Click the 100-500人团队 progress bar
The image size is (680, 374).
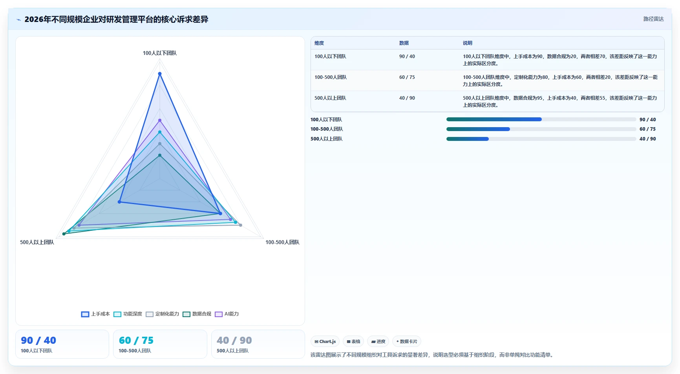(x=541, y=129)
